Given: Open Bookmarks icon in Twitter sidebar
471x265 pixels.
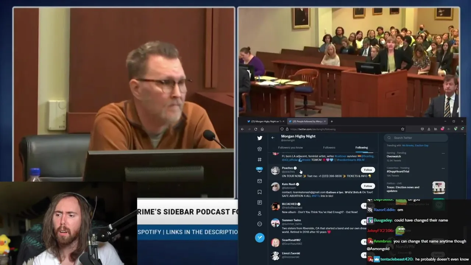Looking at the screenshot, I should pyautogui.click(x=259, y=192).
